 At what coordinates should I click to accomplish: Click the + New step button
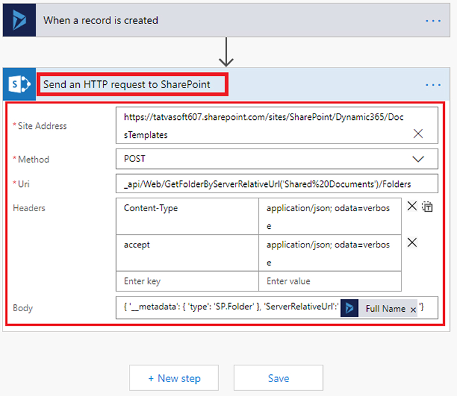(x=174, y=378)
